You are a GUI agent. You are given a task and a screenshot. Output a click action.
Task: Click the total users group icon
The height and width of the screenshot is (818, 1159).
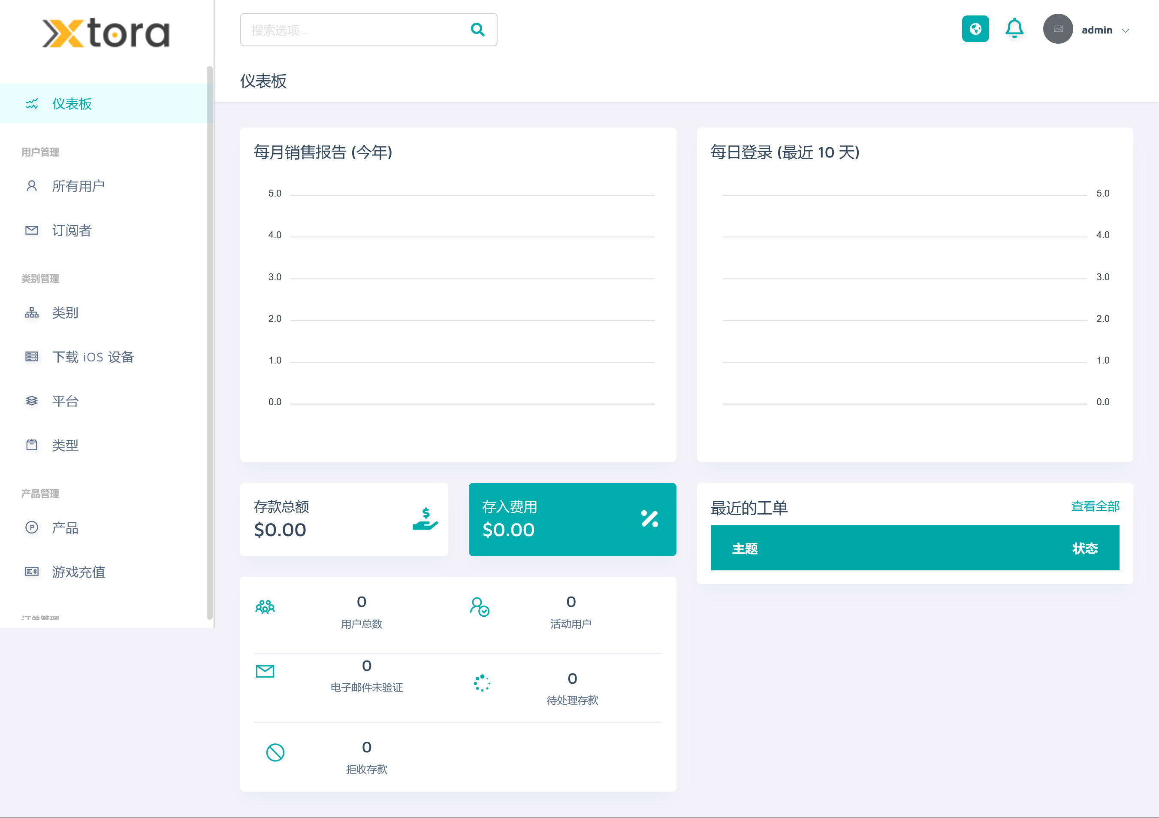[x=265, y=606]
